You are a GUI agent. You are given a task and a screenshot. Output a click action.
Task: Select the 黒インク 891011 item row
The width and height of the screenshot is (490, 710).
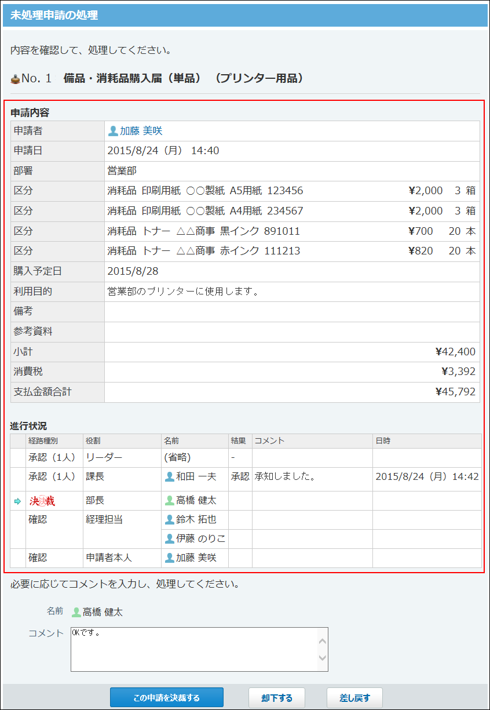pyautogui.click(x=245, y=231)
